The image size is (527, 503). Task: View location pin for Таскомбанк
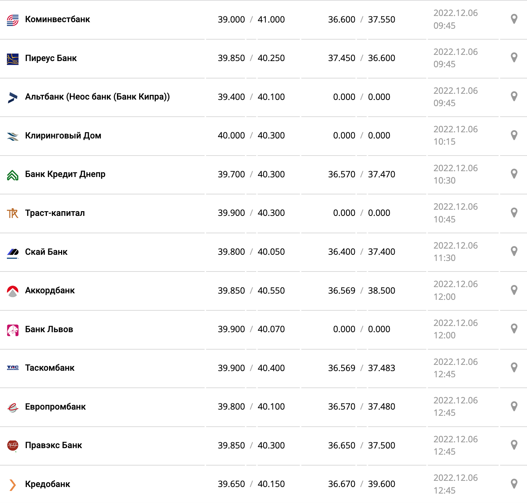[x=514, y=367]
